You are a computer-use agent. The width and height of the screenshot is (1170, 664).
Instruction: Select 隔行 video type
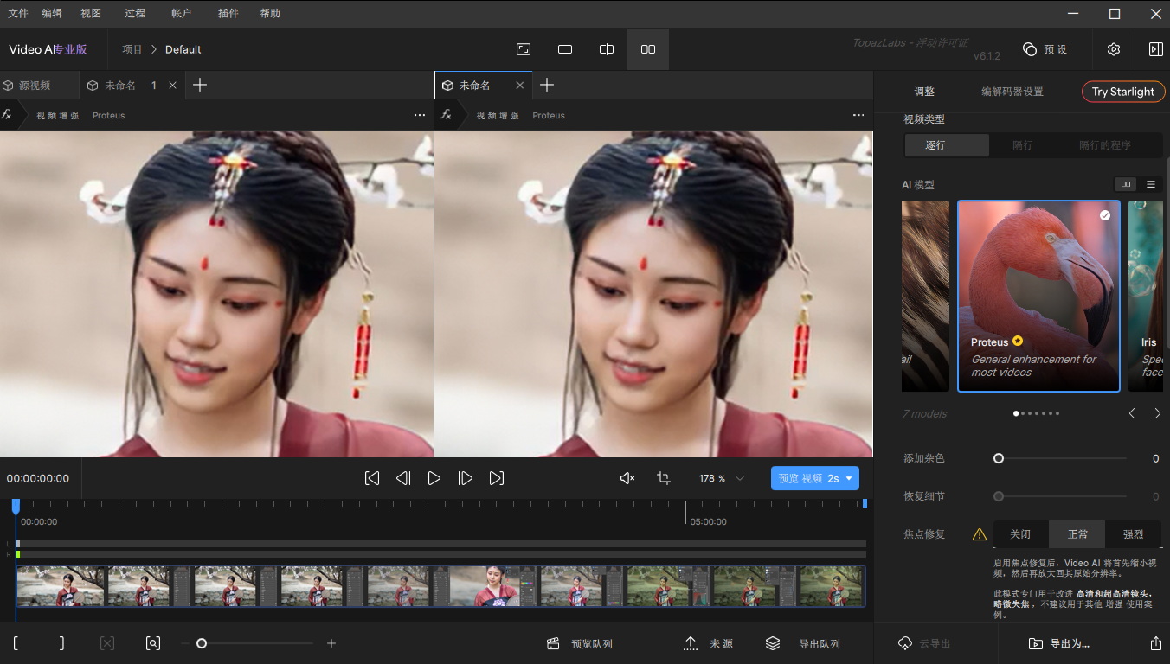[1023, 145]
